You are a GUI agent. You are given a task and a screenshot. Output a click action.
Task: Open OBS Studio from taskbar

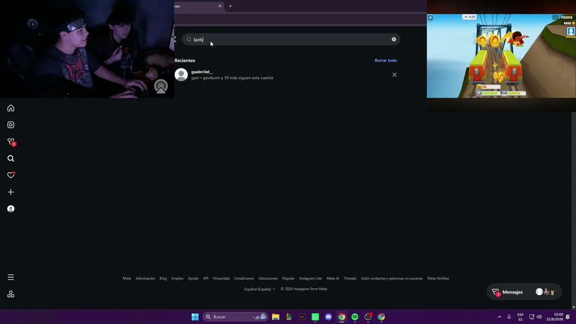[368, 317]
